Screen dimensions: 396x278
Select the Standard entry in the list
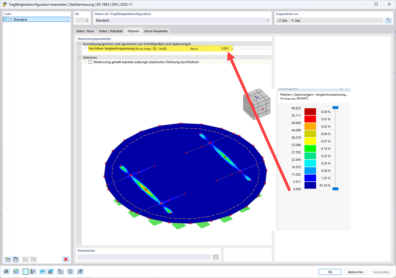(37, 20)
